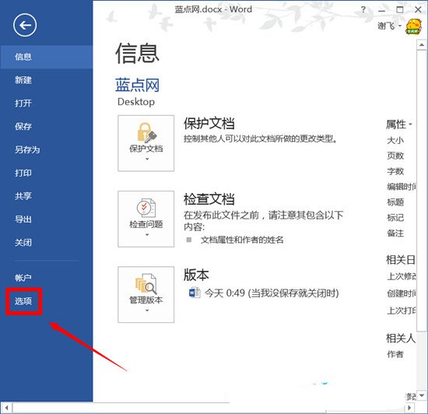428x414 pixels.
Task: Click the back arrow circle button
Action: [25, 25]
